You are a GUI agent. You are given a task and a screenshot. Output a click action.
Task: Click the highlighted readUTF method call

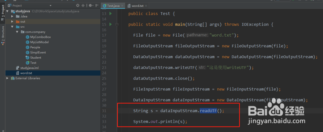coord(208,111)
